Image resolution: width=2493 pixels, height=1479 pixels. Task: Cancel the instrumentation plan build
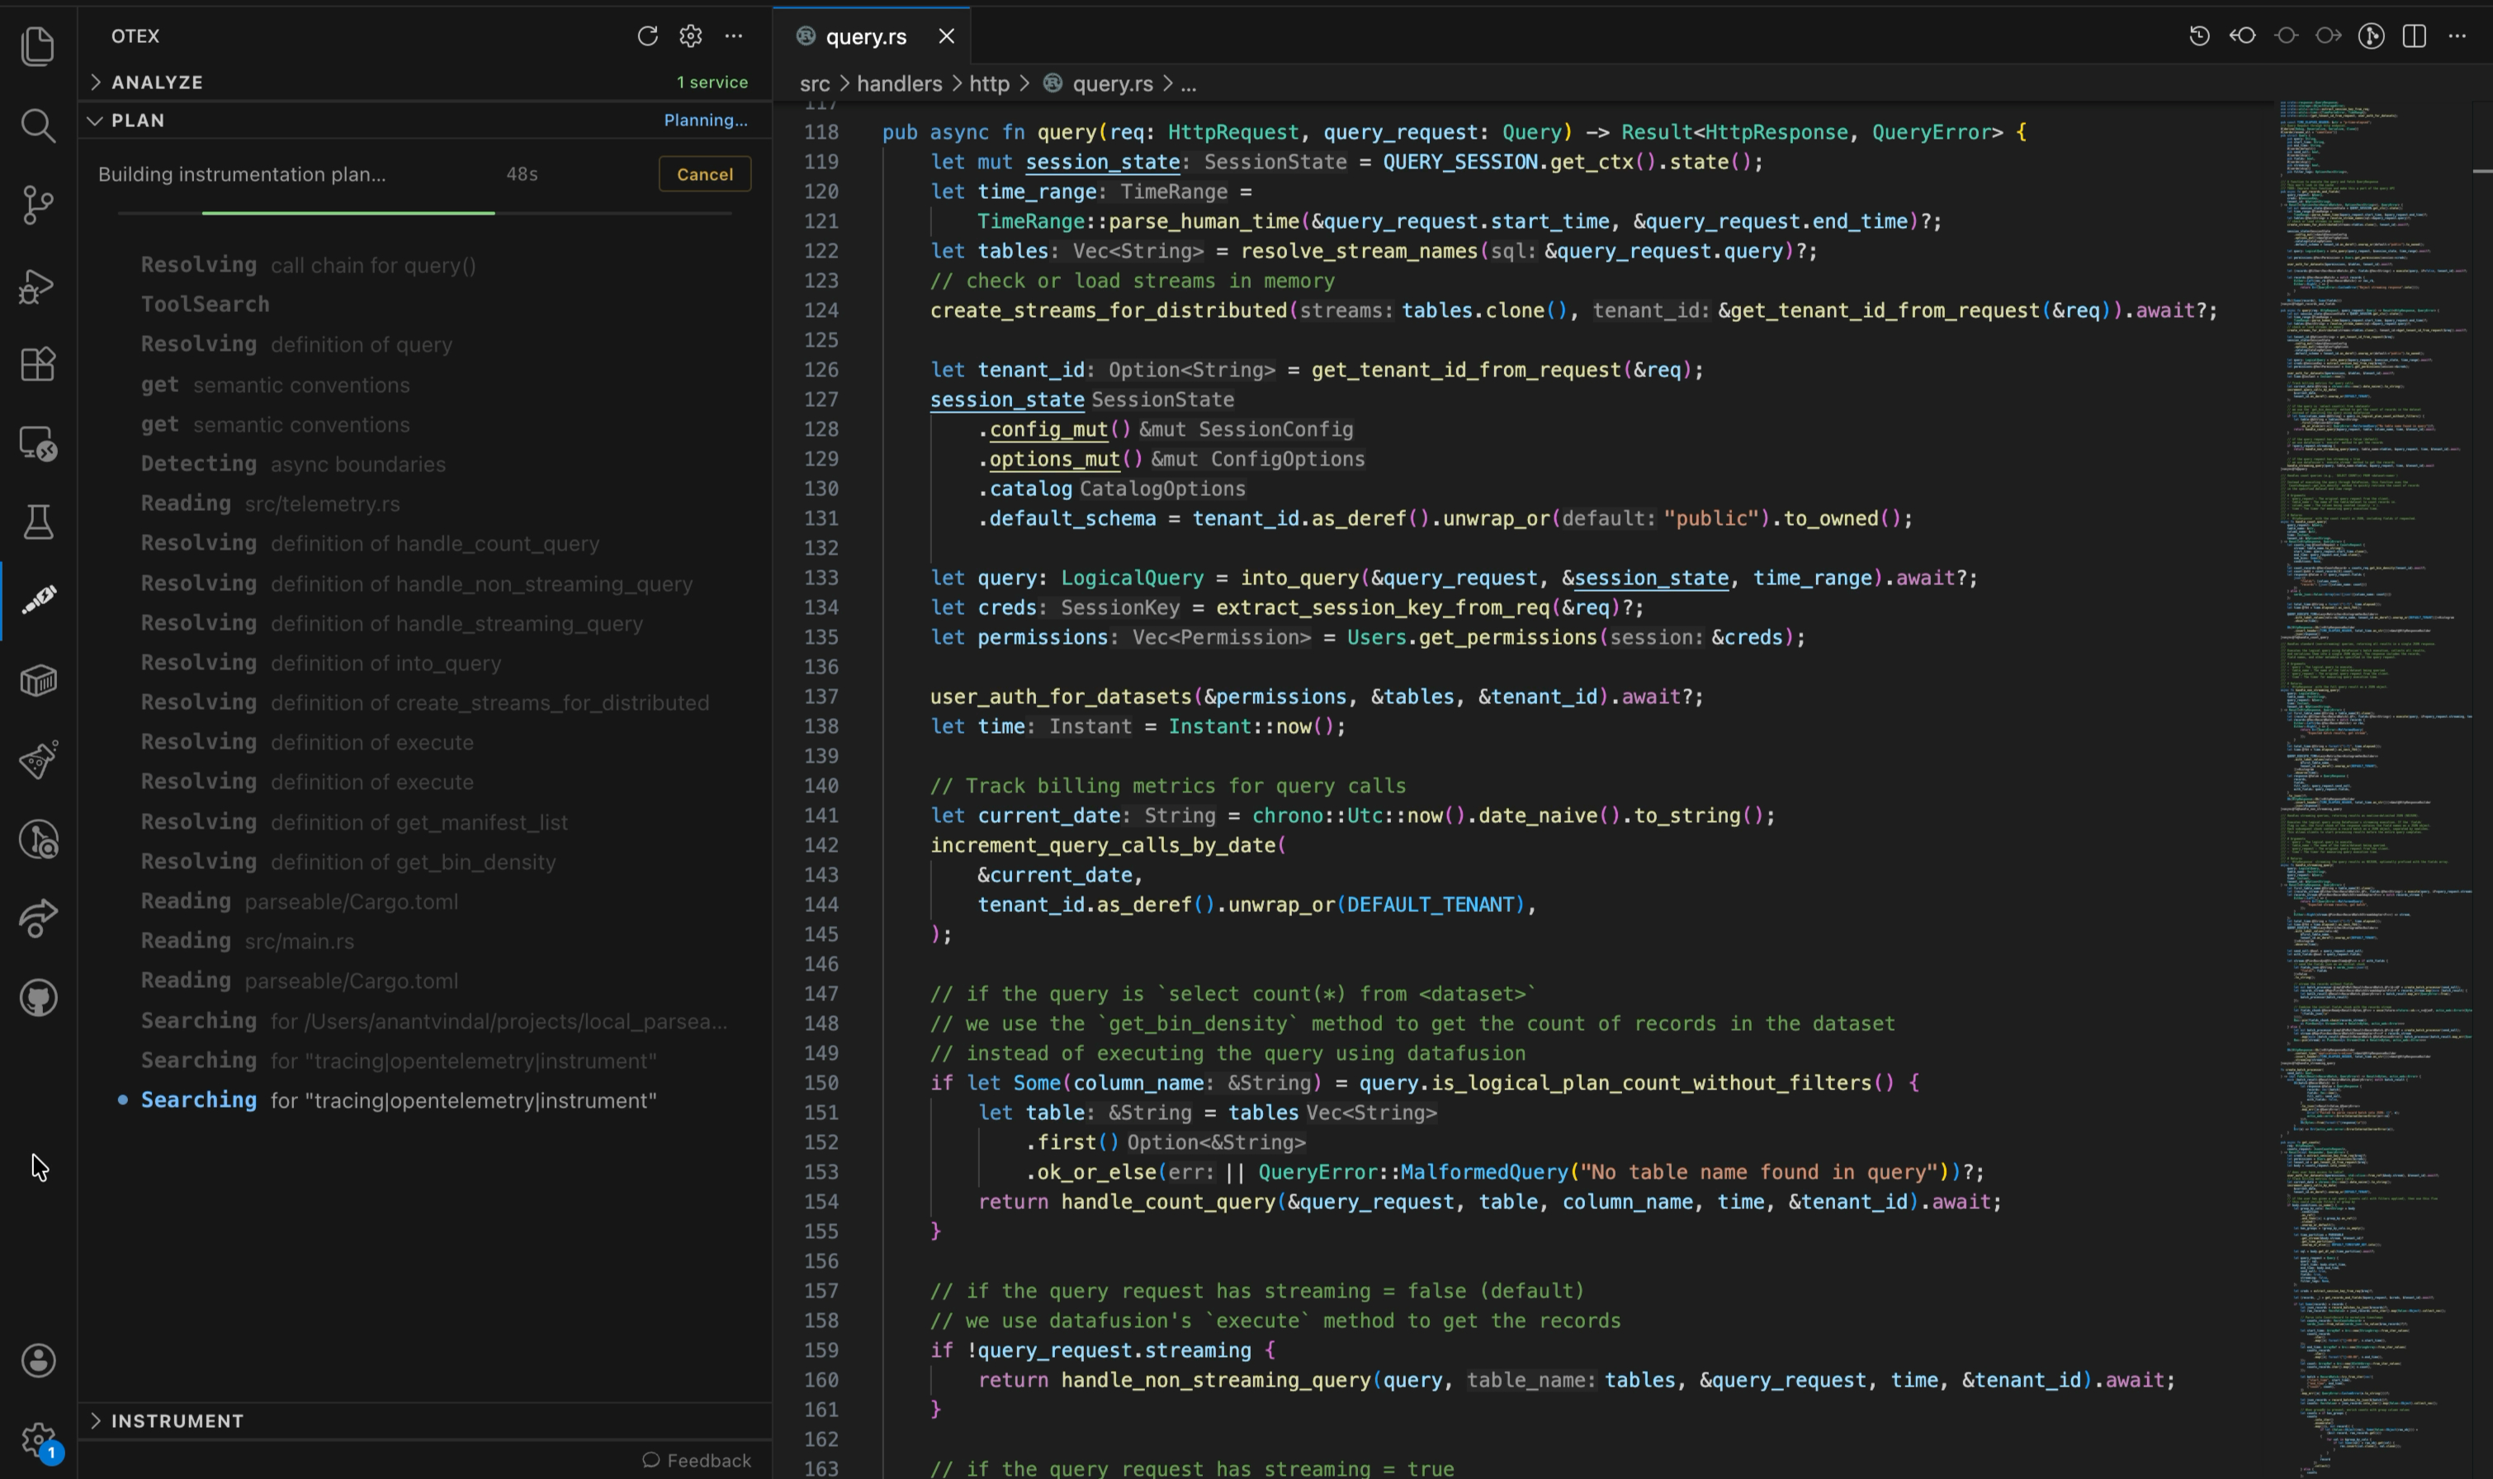click(x=705, y=173)
